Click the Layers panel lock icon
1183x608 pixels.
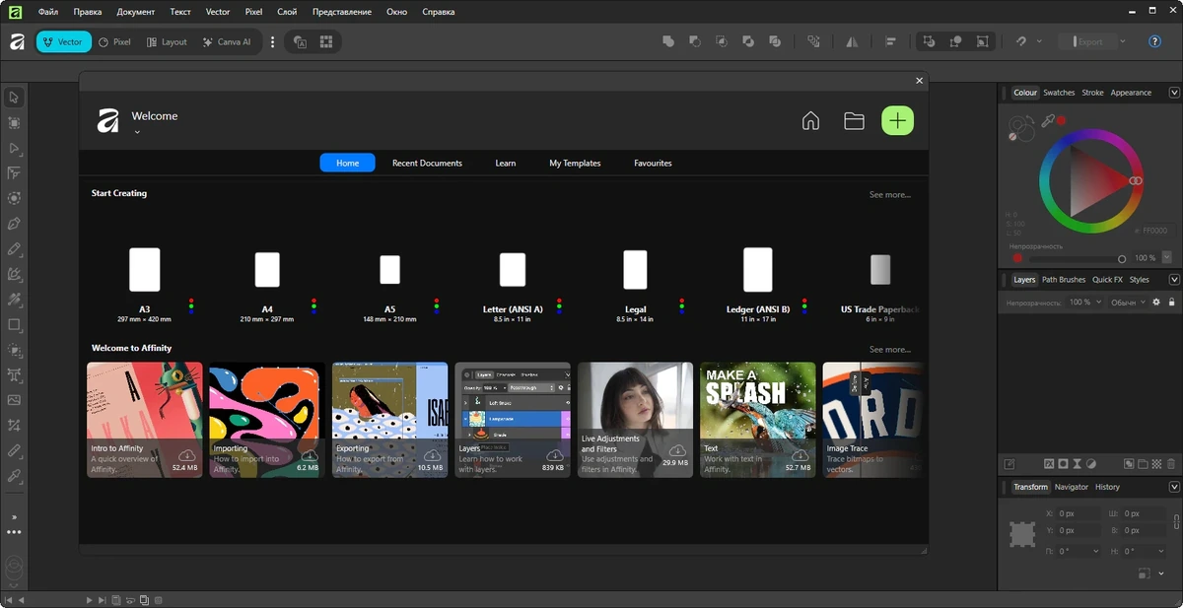coord(1170,302)
